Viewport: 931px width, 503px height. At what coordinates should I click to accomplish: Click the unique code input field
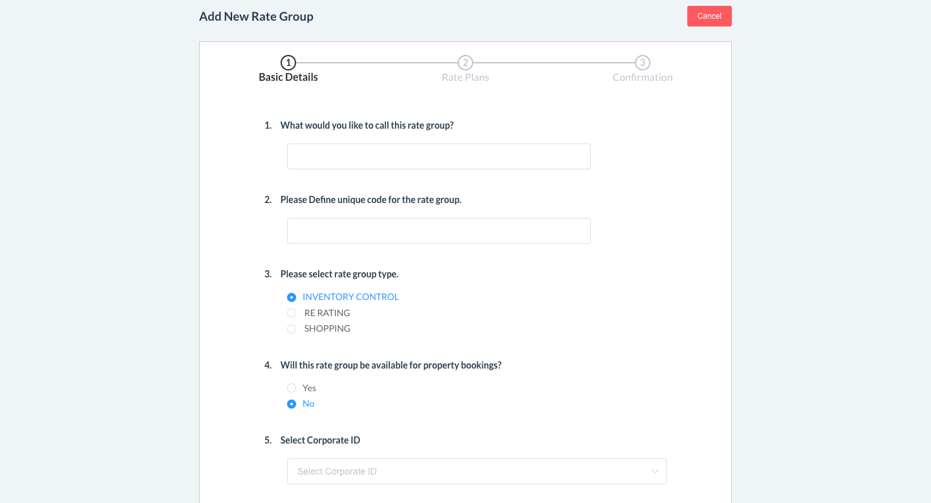pyautogui.click(x=438, y=231)
